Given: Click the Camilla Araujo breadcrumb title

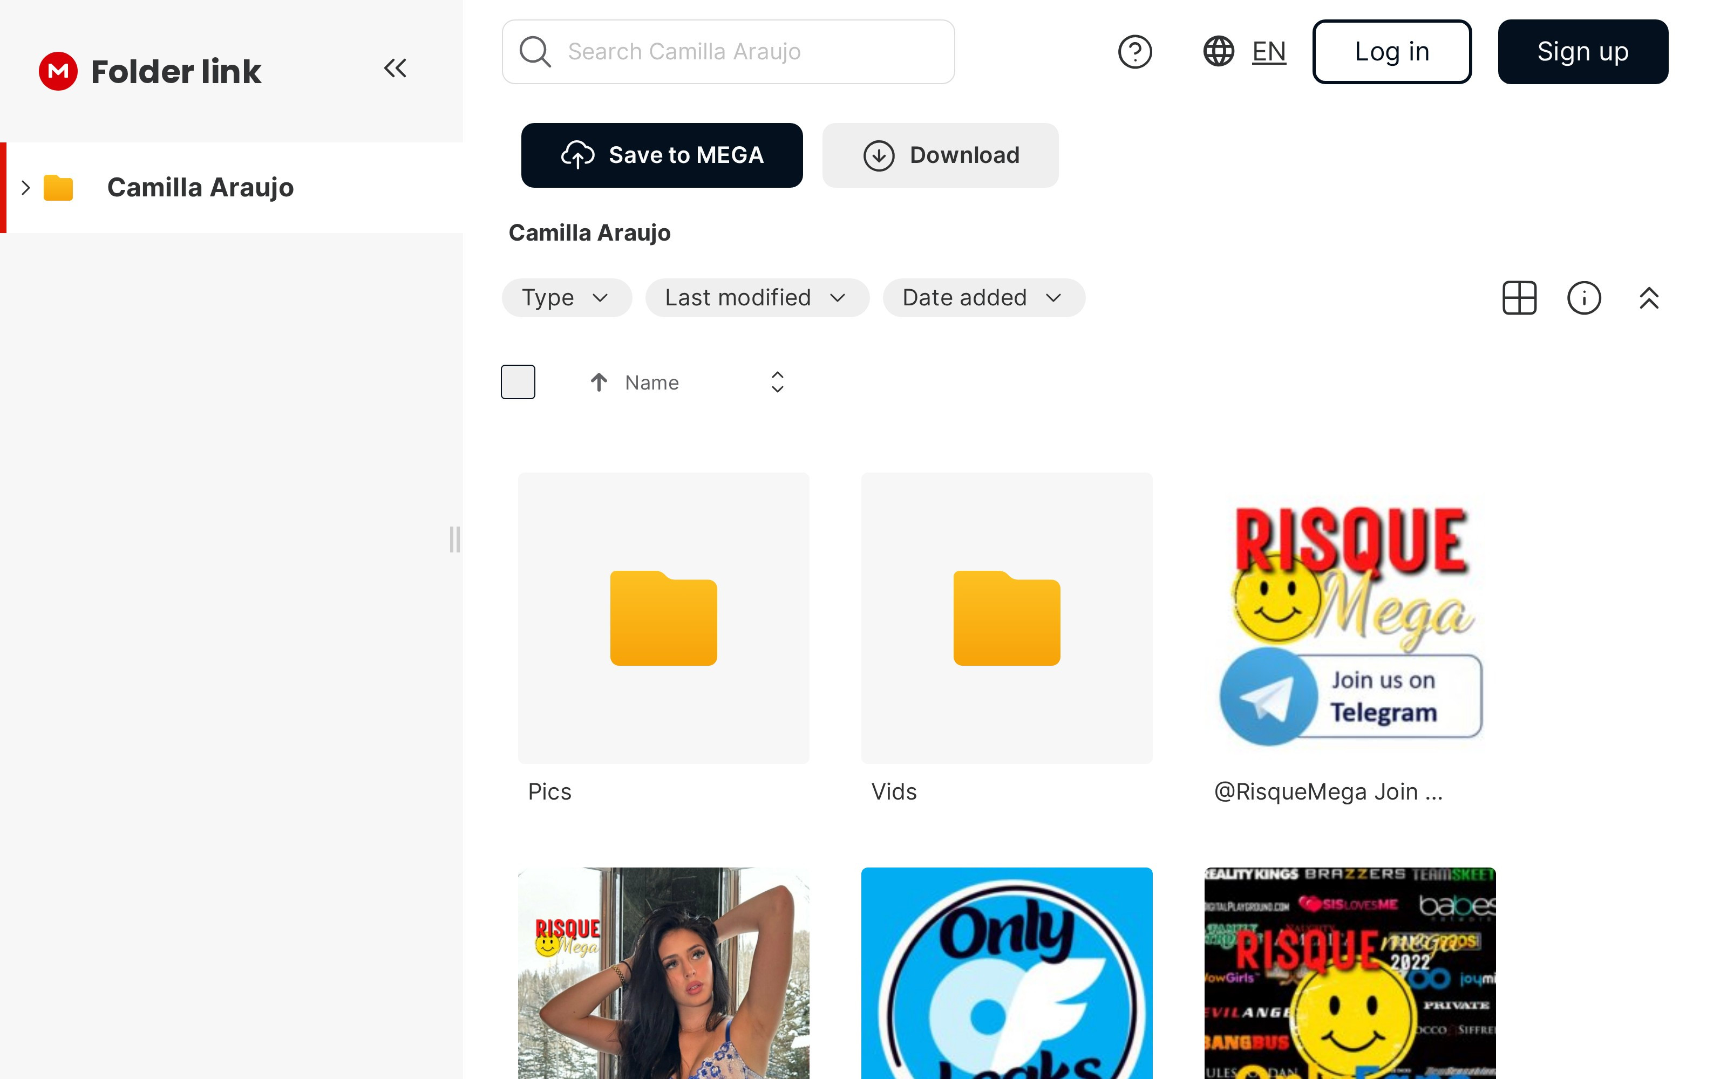Looking at the screenshot, I should (x=589, y=233).
